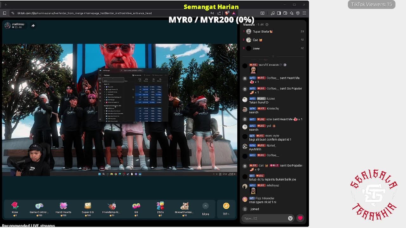The height and width of the screenshot is (228, 406).
Task: Open new tab plus button
Action: [5, 4]
